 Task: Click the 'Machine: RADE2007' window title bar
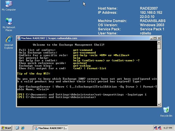[x=82, y=38]
